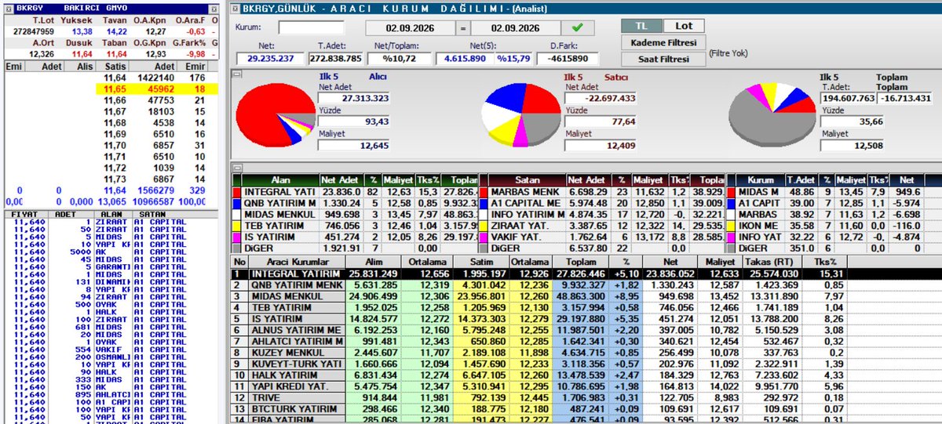Click the green checkmark apply button
The height and width of the screenshot is (424, 942).
(579, 28)
